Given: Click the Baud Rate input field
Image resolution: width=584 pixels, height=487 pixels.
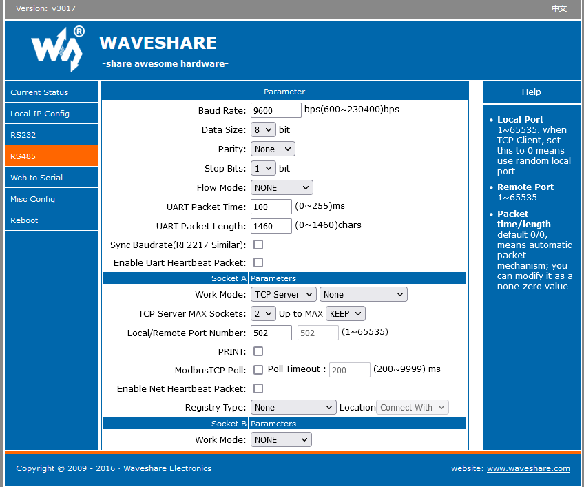Looking at the screenshot, I should pyautogui.click(x=275, y=110).
